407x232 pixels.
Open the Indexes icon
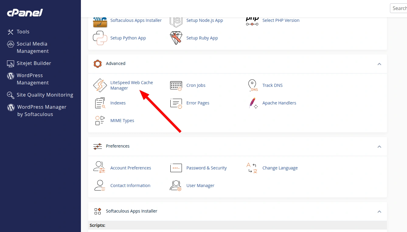[x=100, y=103]
